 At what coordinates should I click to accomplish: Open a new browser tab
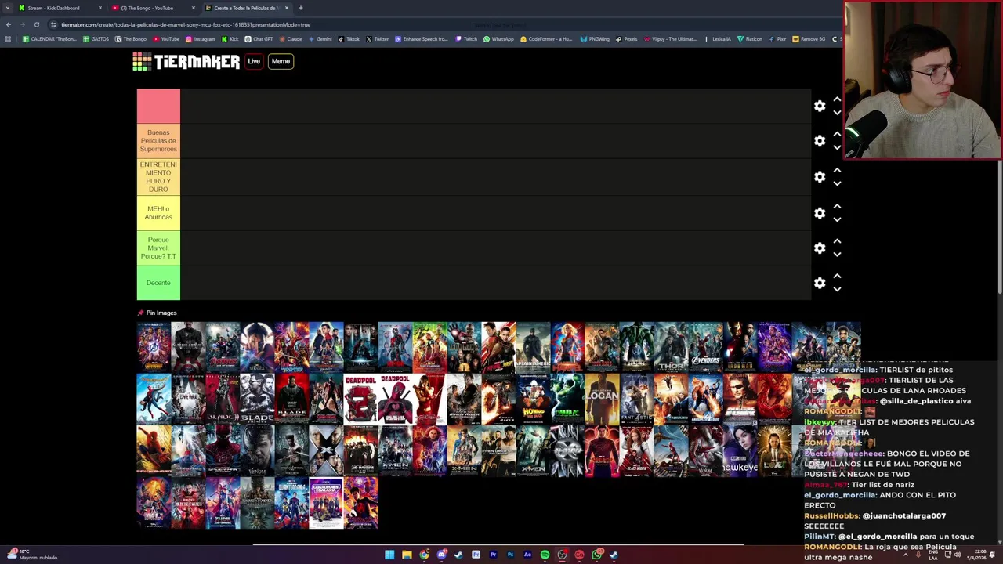(x=301, y=8)
